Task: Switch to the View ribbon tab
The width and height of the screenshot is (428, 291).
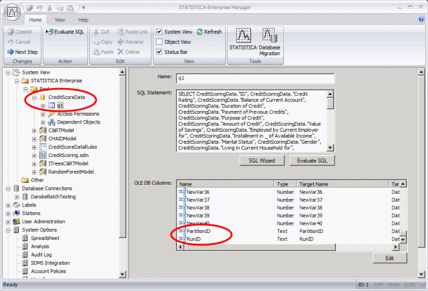Action: tap(60, 19)
